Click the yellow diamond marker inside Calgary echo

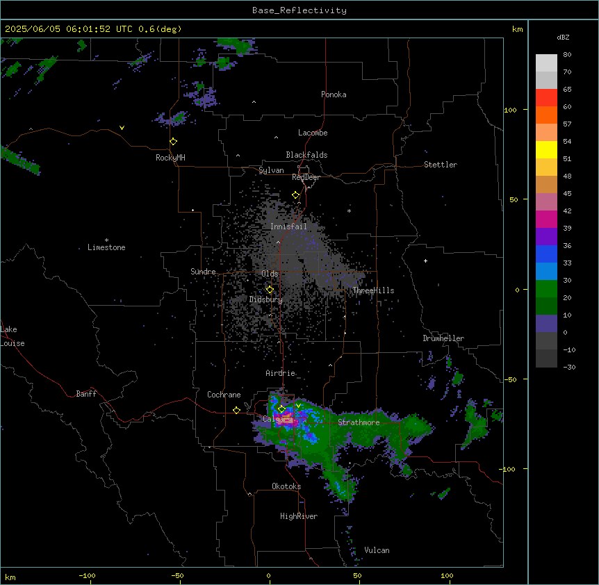[x=281, y=409]
